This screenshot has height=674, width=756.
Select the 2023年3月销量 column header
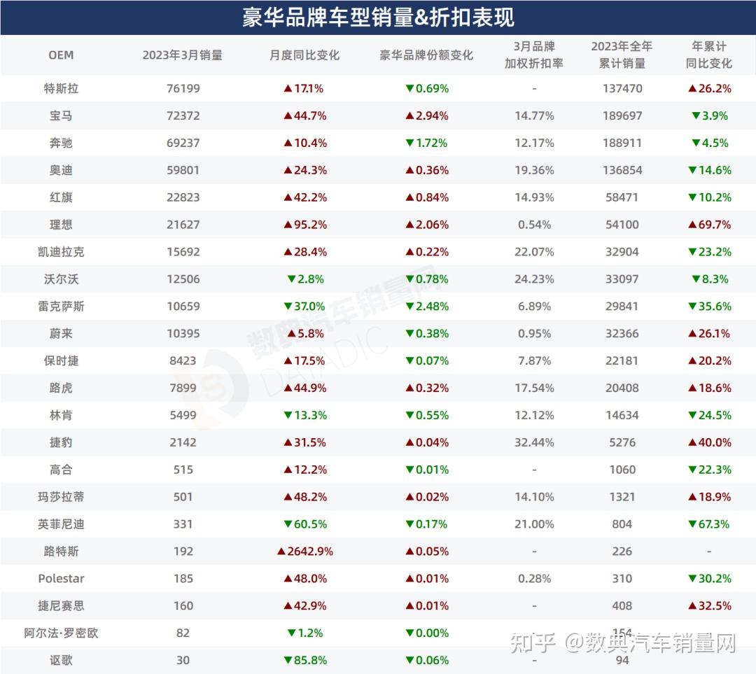(182, 55)
